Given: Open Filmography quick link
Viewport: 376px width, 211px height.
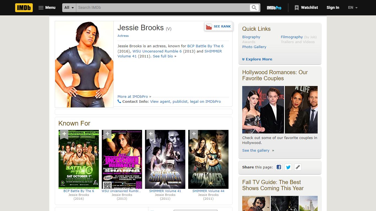Looking at the screenshot, I should [x=292, y=37].
